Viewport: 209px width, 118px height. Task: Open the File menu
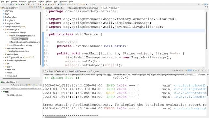(2, 1)
